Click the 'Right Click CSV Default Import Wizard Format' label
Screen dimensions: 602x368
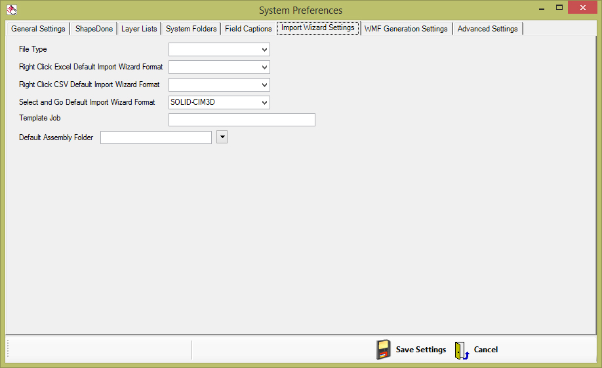(x=89, y=84)
